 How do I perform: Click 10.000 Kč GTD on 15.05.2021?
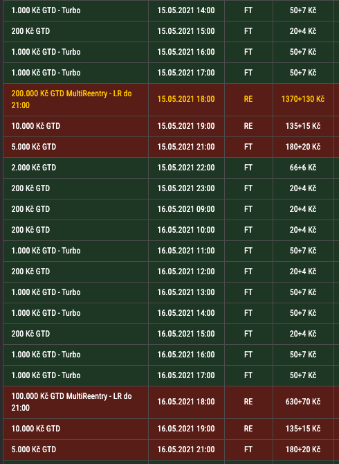[36, 126]
